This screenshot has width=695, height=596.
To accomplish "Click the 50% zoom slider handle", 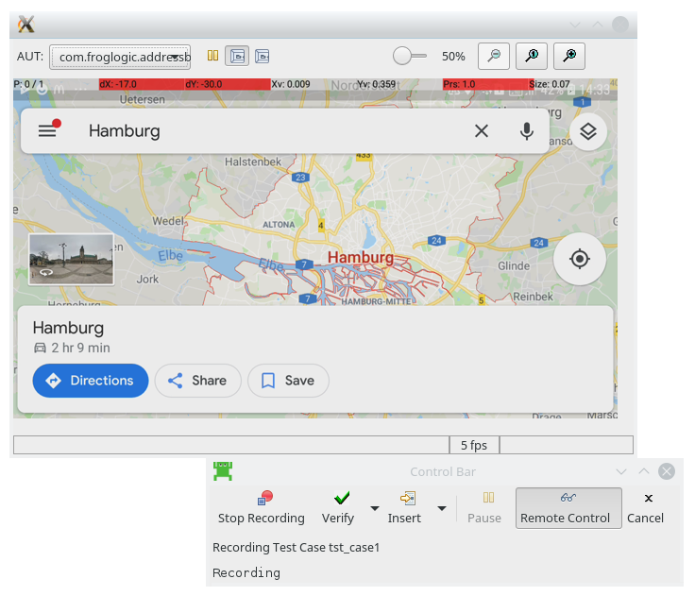I will pos(403,57).
